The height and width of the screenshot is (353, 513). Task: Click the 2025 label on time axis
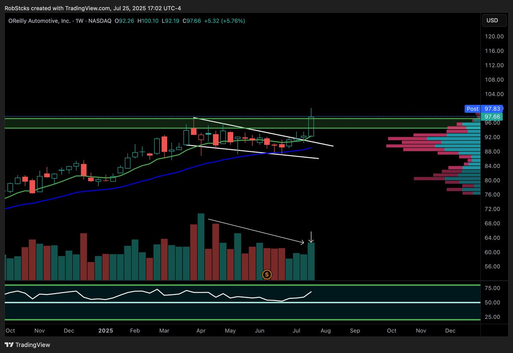click(105, 331)
